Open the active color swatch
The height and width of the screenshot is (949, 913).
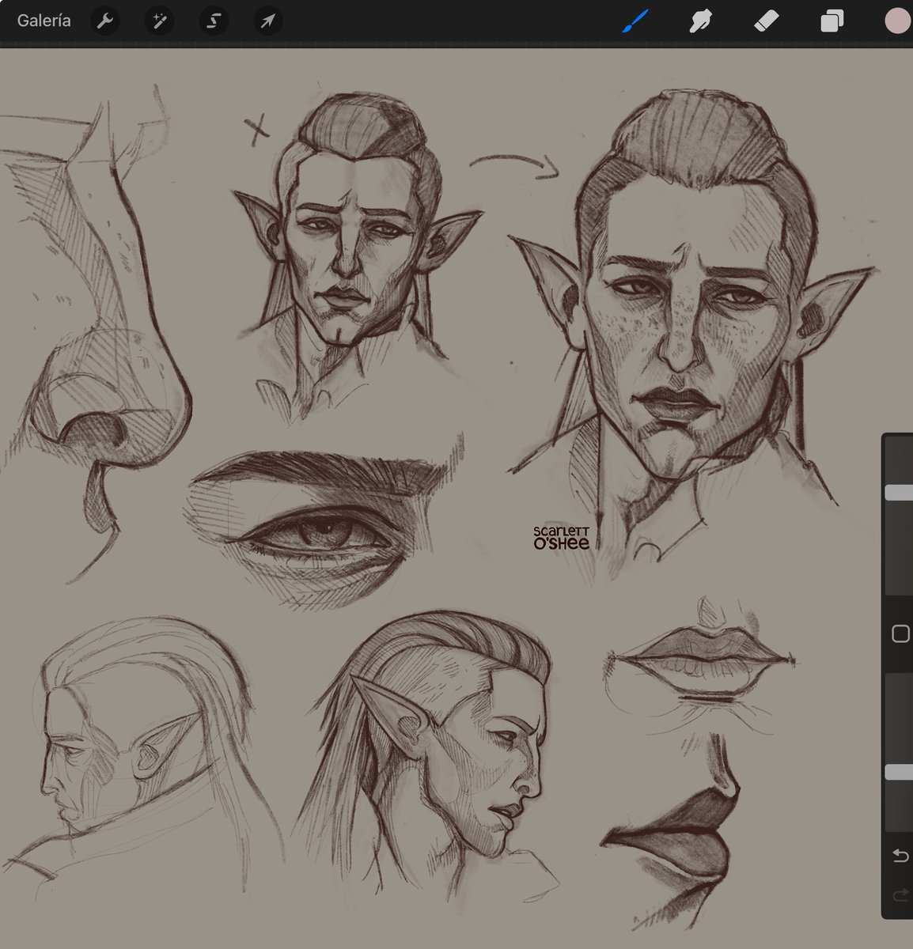896,21
